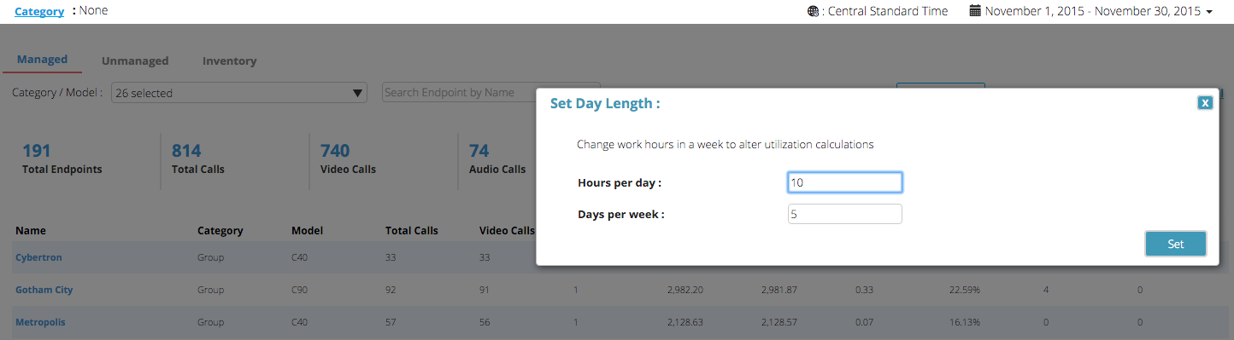Open the Gotham City endpoint link
The image size is (1234, 340).
click(x=44, y=290)
